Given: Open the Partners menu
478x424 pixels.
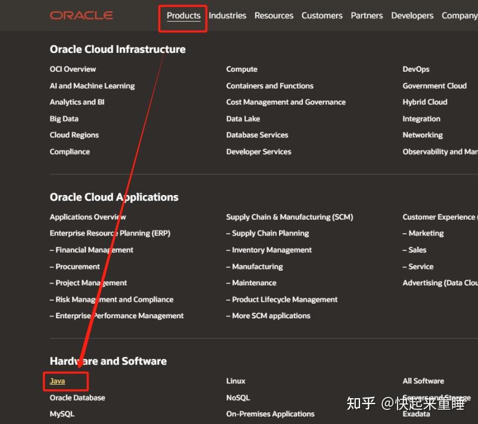Looking at the screenshot, I should coord(366,16).
